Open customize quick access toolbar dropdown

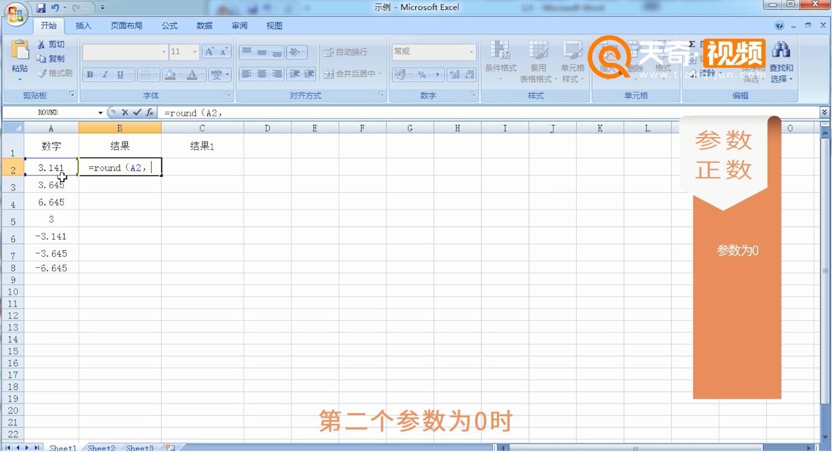[x=102, y=8]
